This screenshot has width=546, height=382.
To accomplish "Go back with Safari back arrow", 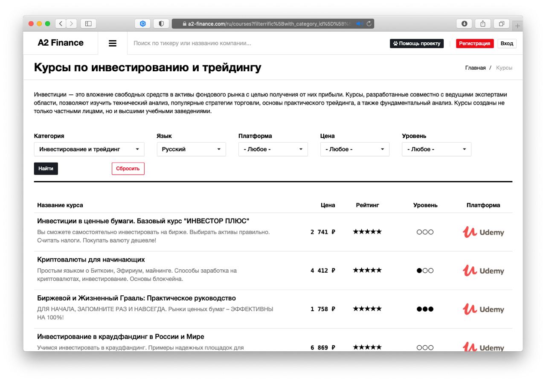I will (x=61, y=24).
